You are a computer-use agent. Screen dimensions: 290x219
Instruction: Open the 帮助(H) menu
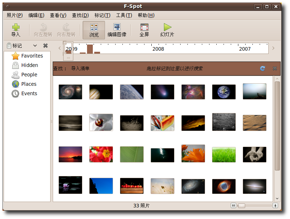(146, 15)
